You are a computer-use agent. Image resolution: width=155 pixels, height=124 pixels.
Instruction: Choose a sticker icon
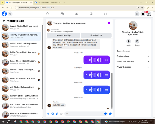click(57, 114)
